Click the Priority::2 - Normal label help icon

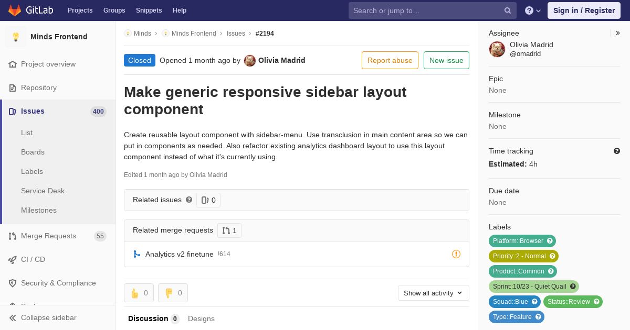click(x=552, y=256)
